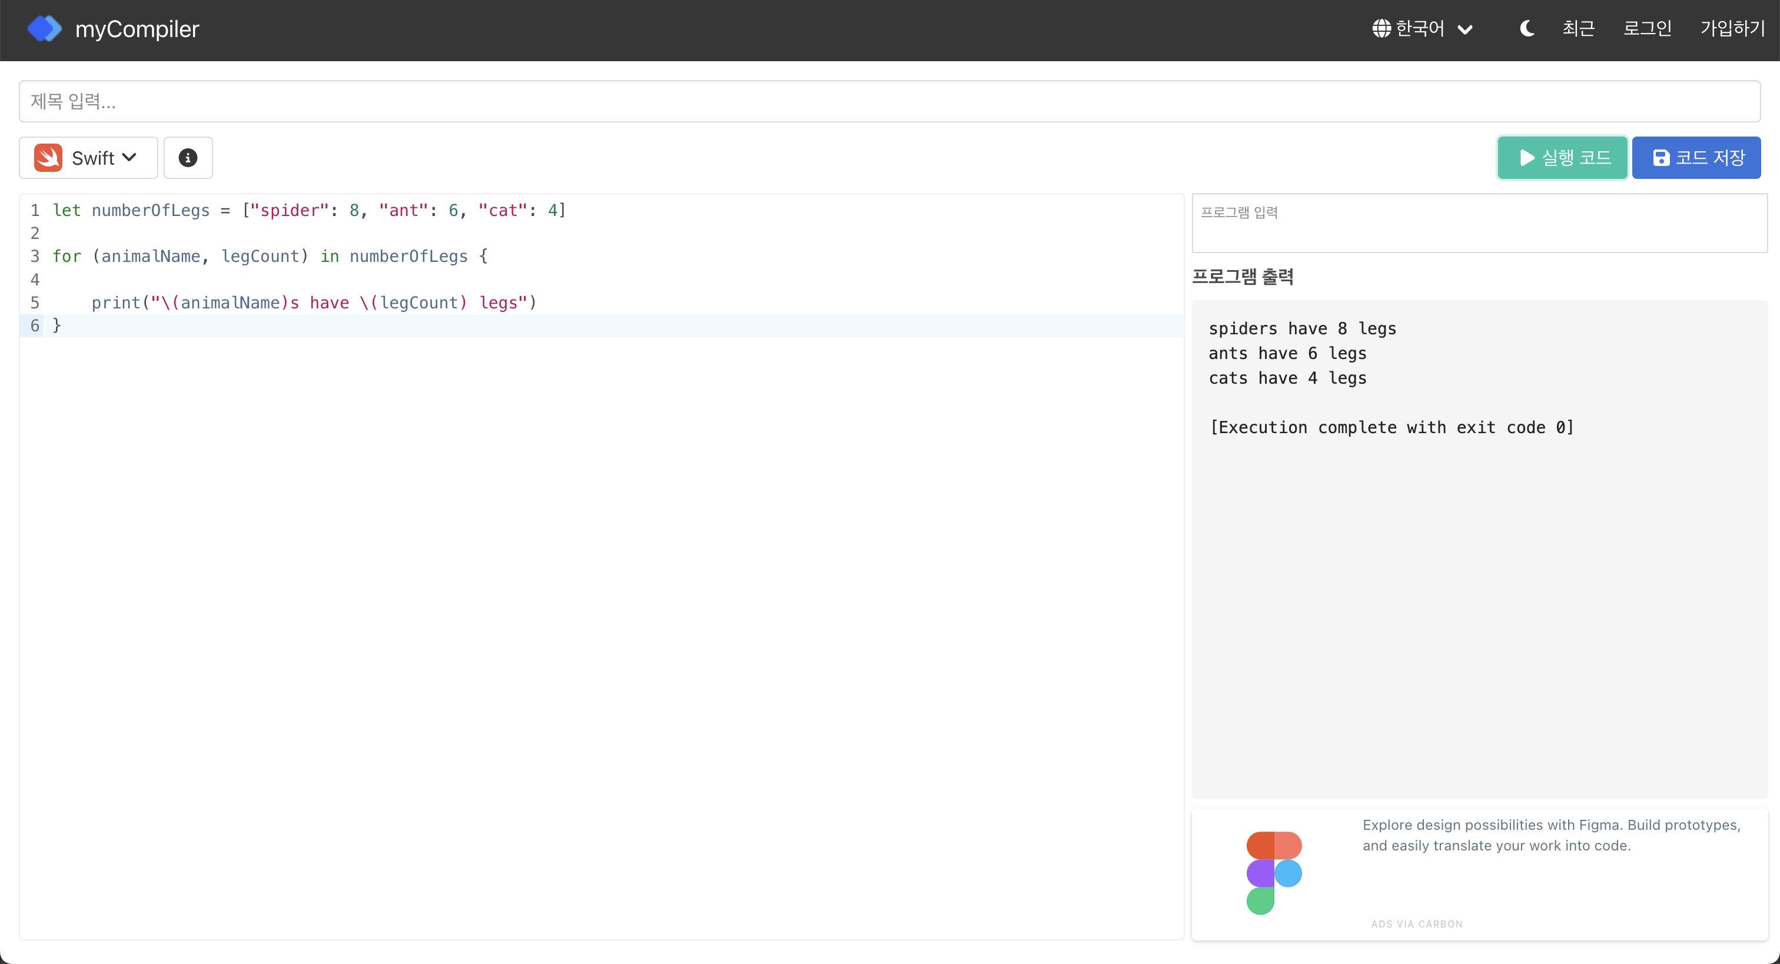Open the language info circle icon
1780x964 pixels.
pos(188,158)
